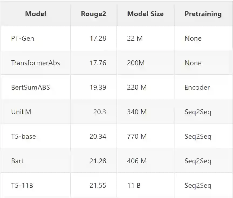Viewport: 233px width, 198px height.
Task: Select the 200M model size cell
Action: click(x=136, y=63)
